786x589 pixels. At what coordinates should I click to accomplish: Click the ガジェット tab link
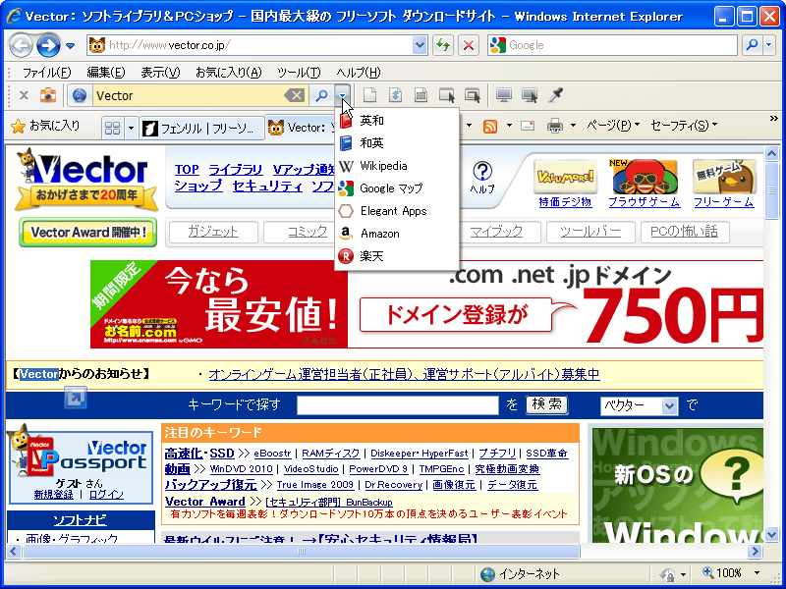tap(213, 232)
